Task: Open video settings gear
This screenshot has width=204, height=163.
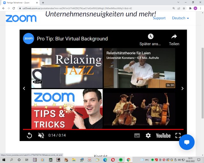Action: click(x=148, y=135)
